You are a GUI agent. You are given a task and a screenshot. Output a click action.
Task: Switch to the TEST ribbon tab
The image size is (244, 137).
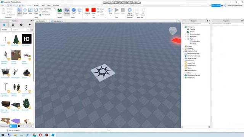[x=43, y=5]
